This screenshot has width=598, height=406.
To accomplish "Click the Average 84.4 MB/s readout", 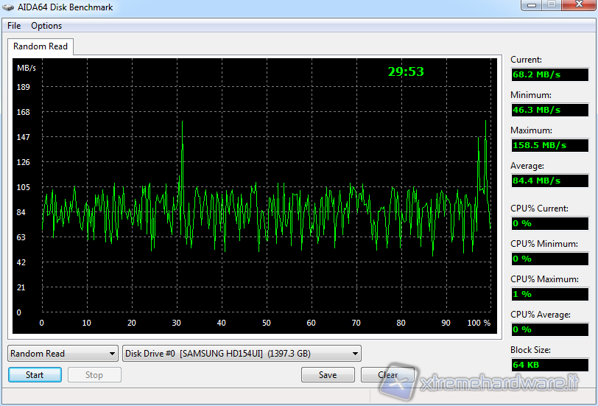I will coord(549,181).
